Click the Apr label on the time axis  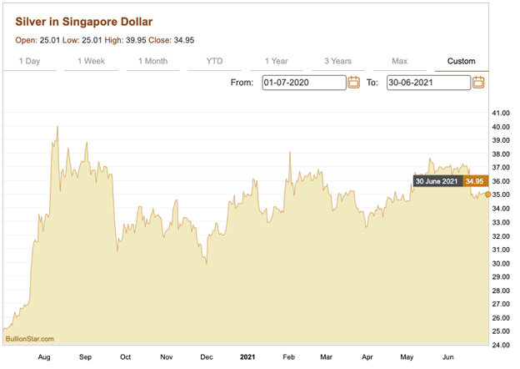[367, 357]
